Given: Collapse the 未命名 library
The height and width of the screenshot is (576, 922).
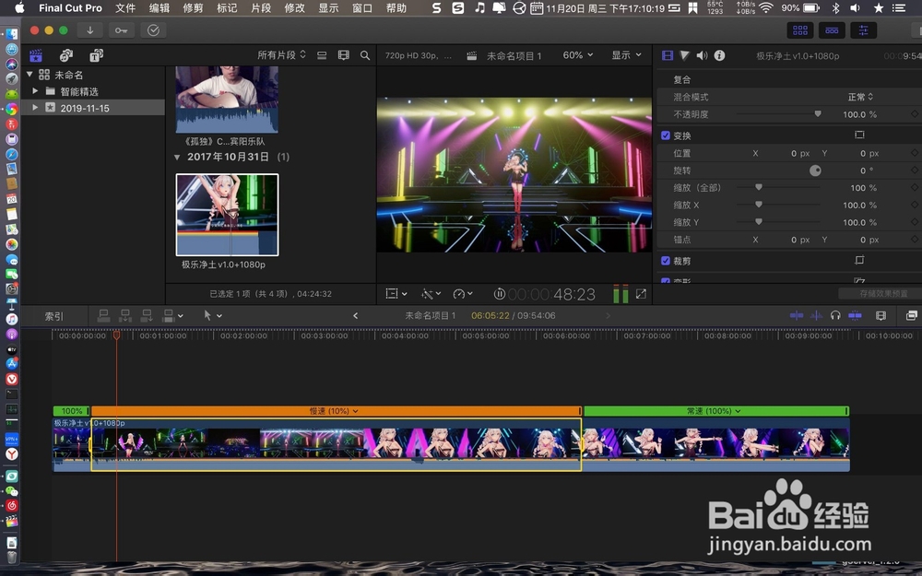Looking at the screenshot, I should (30, 75).
